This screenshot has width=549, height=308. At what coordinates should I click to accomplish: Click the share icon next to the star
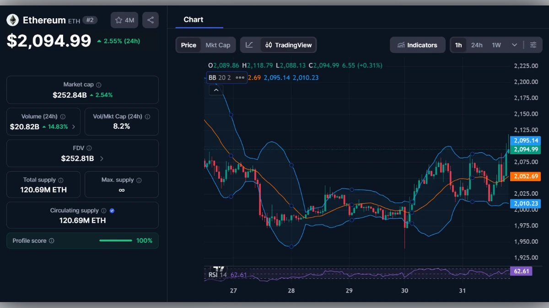(x=151, y=20)
